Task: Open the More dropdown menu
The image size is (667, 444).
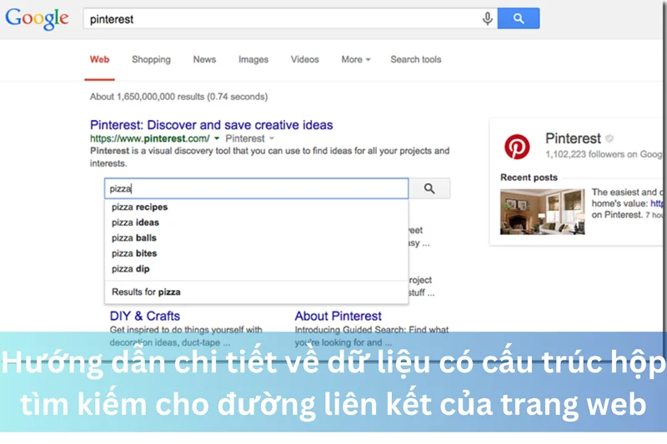Action: coord(356,59)
